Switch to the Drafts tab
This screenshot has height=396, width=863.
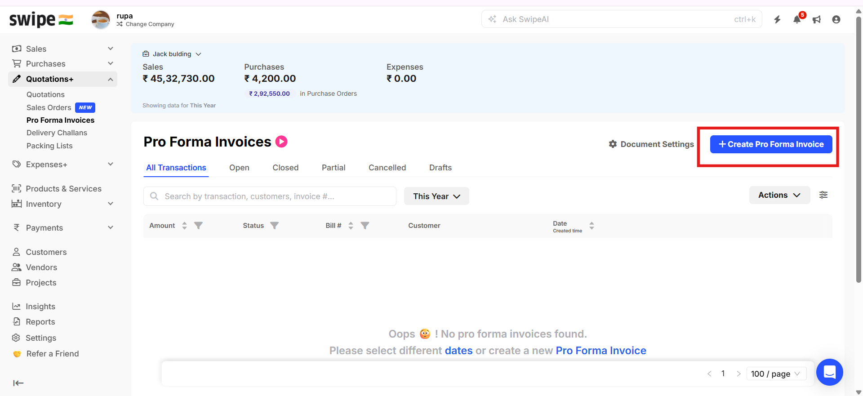[440, 168]
